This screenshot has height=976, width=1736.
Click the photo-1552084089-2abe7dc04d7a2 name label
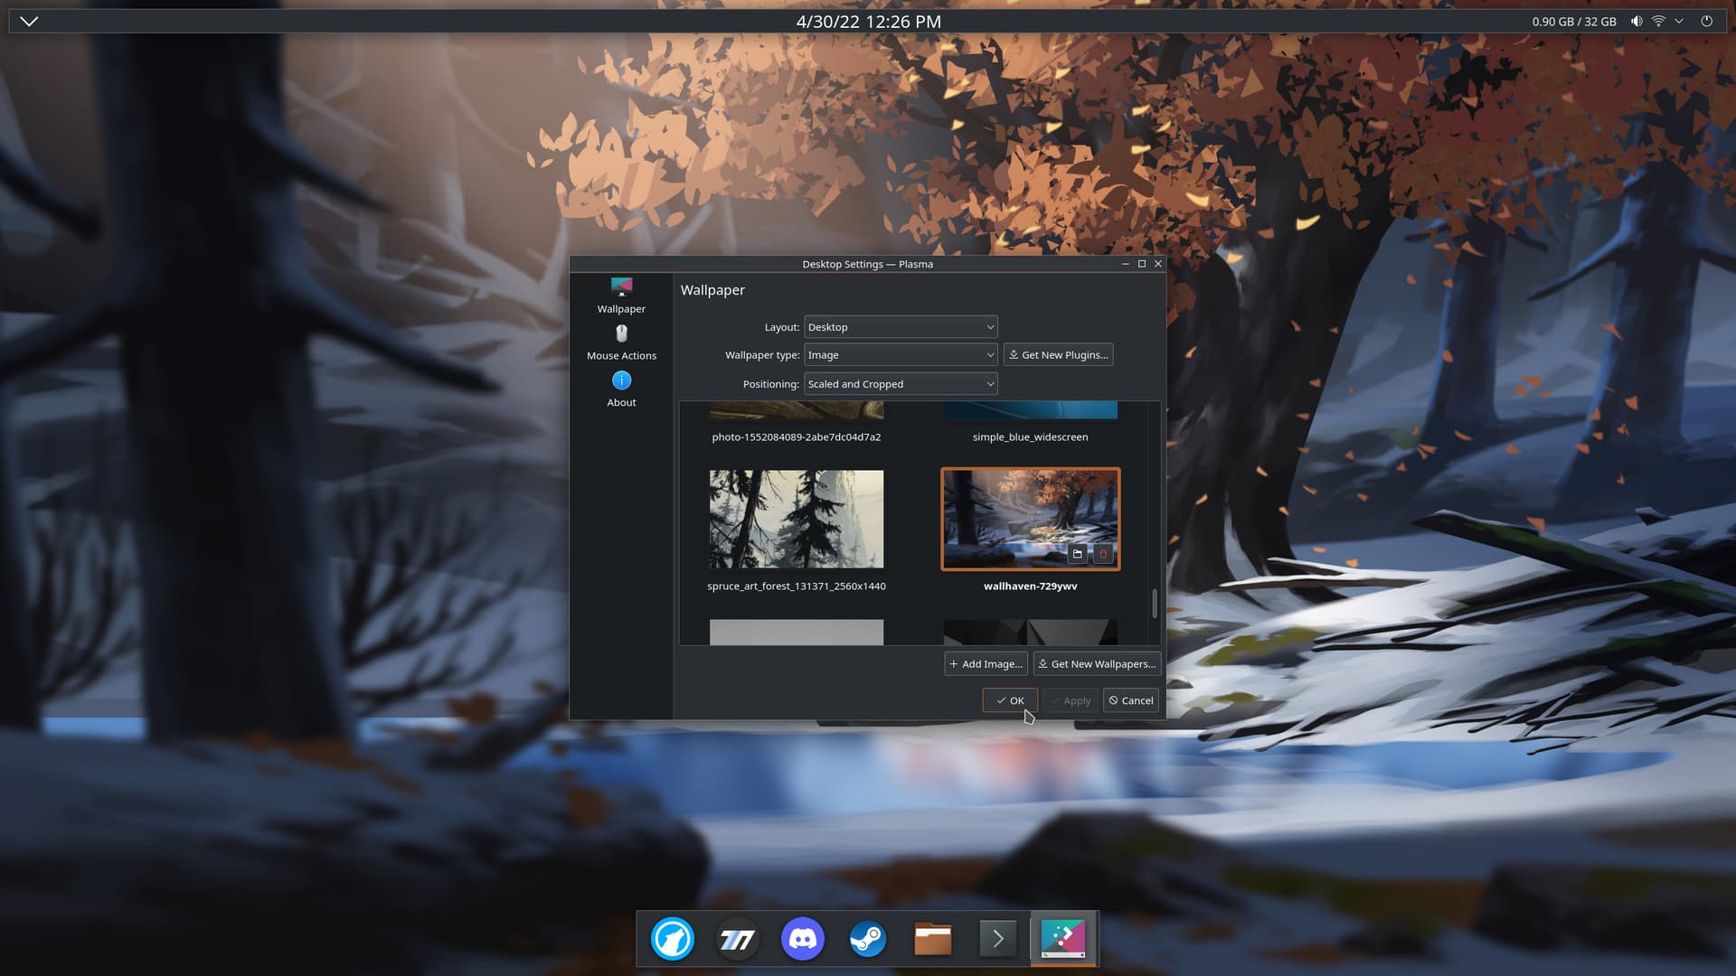tap(797, 436)
